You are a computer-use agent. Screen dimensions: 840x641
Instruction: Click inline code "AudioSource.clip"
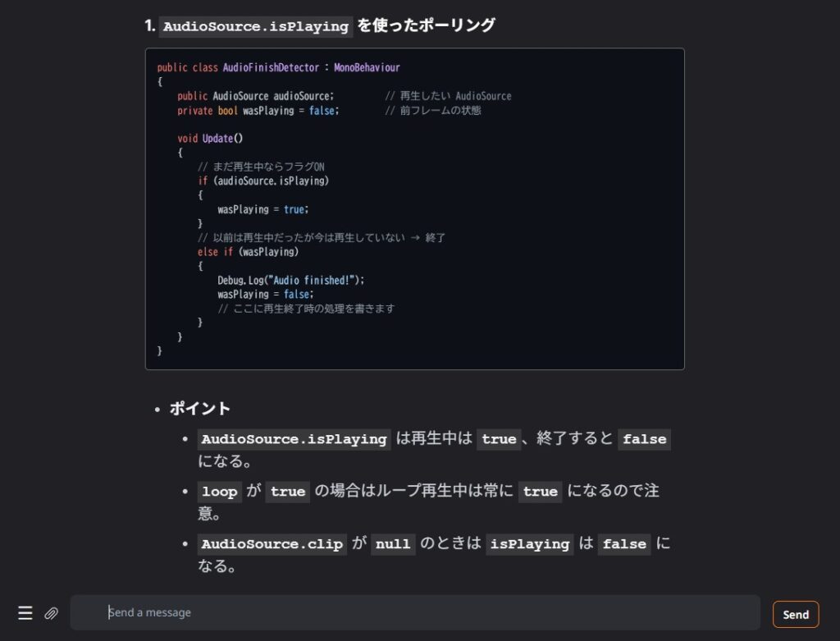click(272, 544)
